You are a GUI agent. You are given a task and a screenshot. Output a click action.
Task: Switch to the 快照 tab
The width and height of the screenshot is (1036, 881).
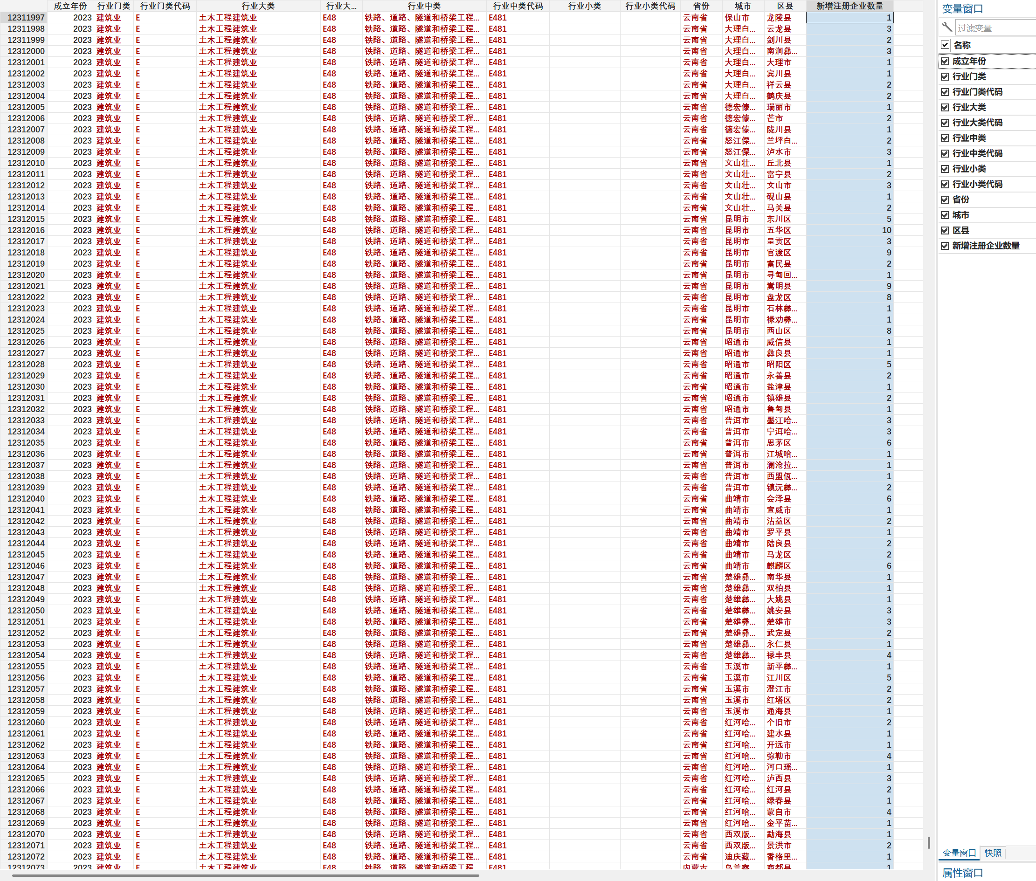tap(993, 853)
